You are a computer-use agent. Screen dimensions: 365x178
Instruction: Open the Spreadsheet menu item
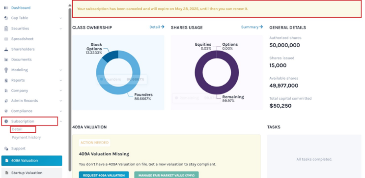(x=22, y=39)
